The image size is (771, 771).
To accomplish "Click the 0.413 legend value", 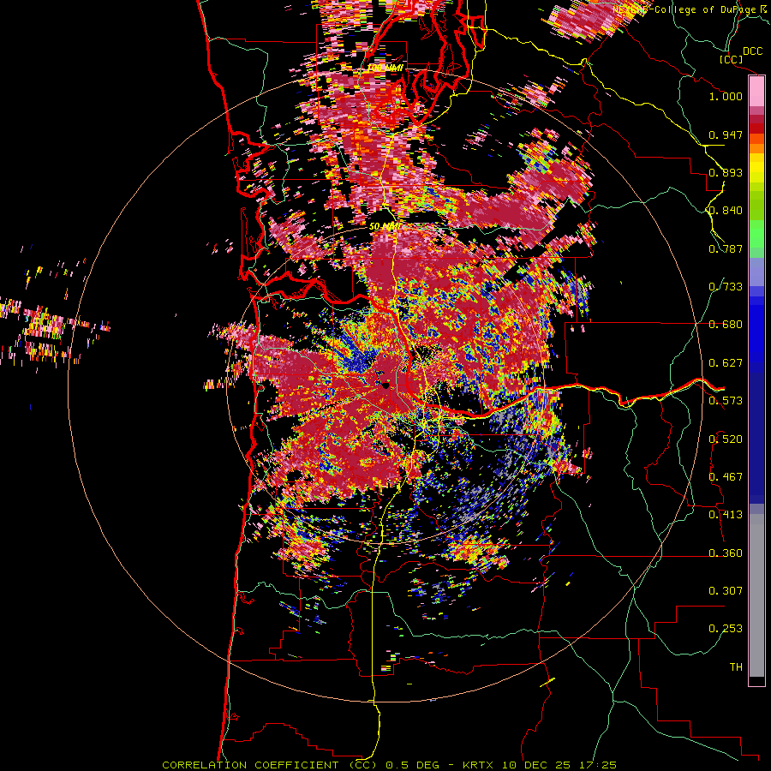I will point(726,515).
